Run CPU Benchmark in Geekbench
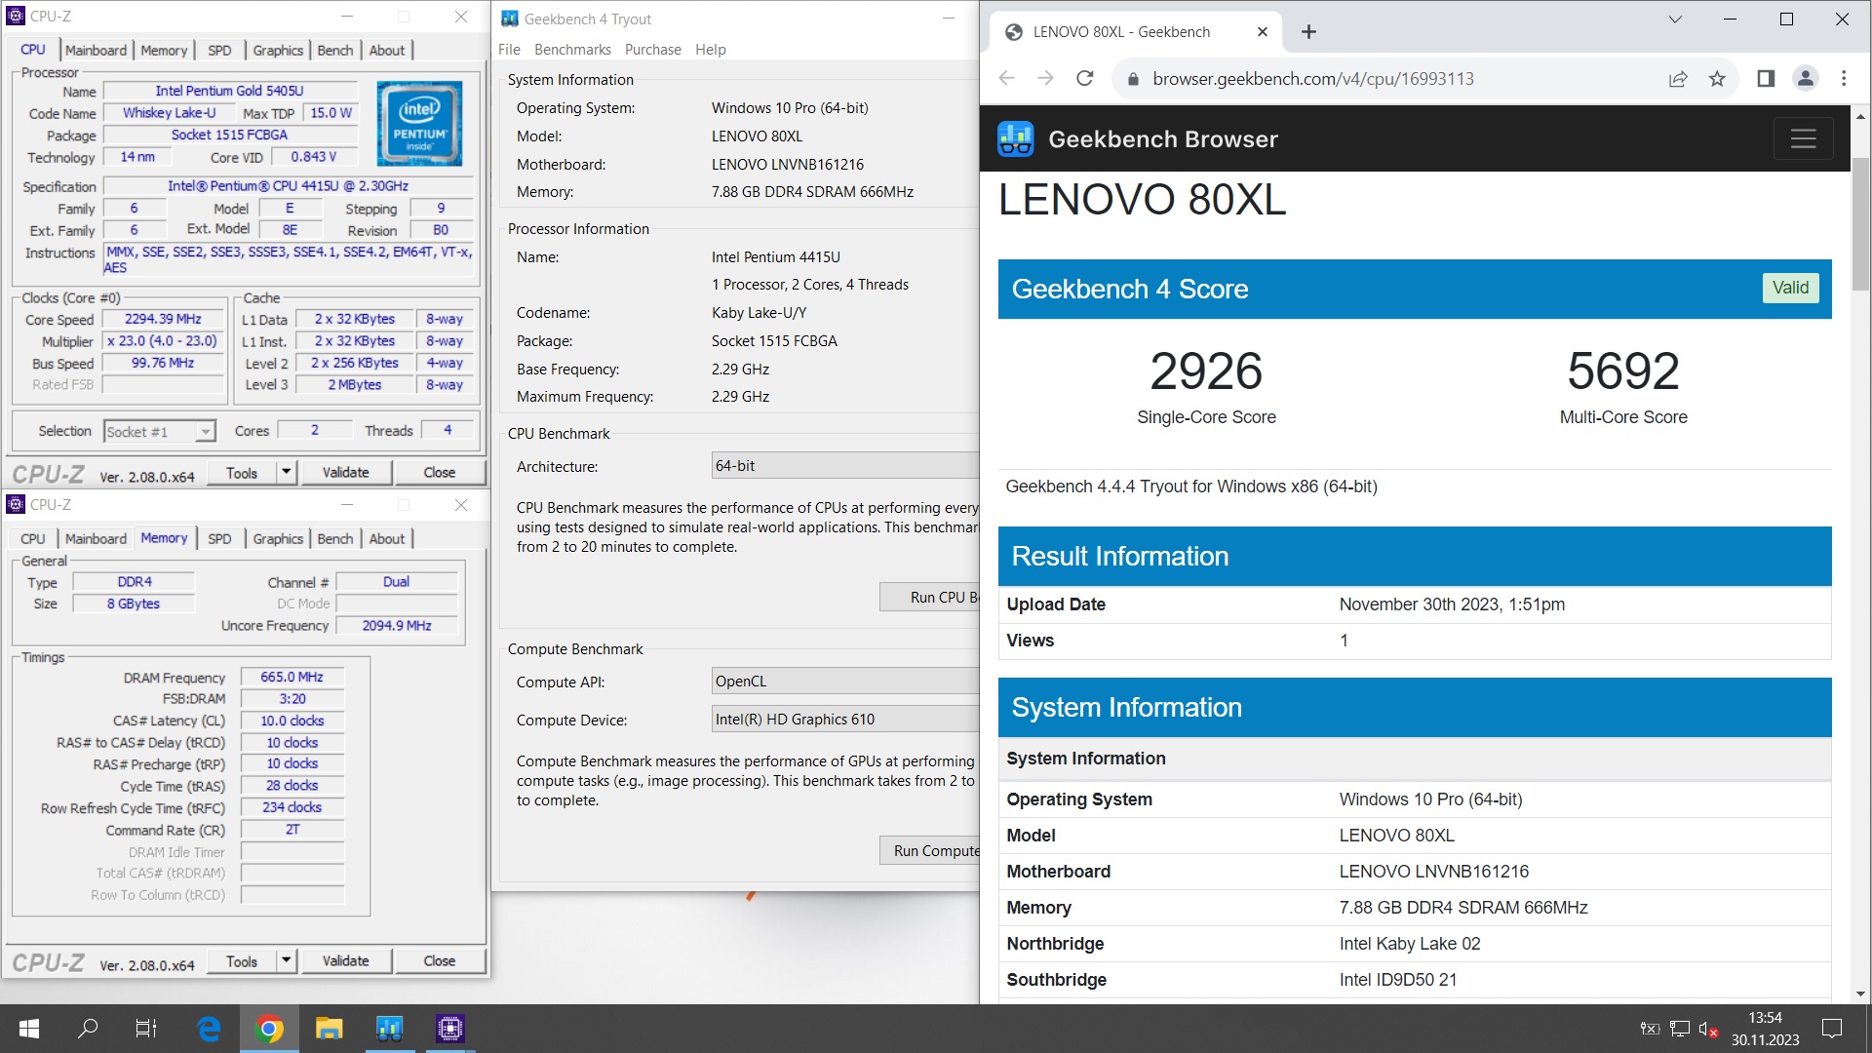The width and height of the screenshot is (1872, 1053). [x=930, y=597]
